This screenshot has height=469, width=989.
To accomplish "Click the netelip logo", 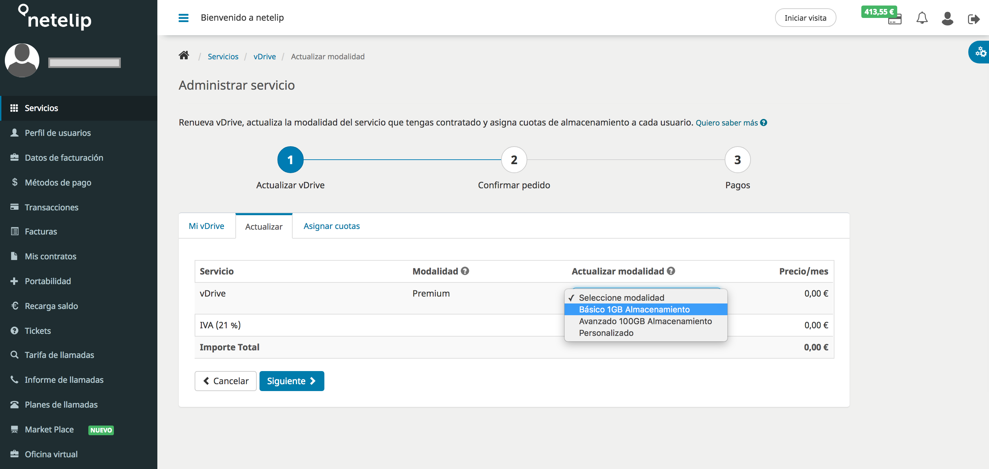I will click(x=55, y=17).
